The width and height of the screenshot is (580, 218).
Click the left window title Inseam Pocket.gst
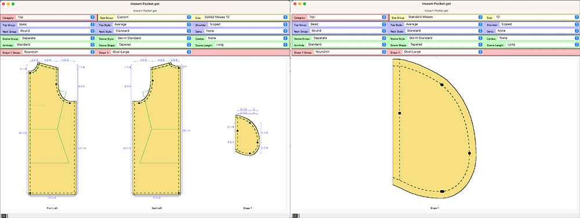click(144, 3)
